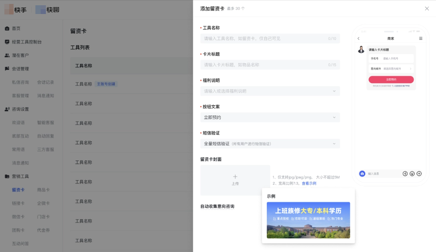Viewport: 436px width, 252px height.
Task: Select the 咨询设置 icon in sidebar
Action: coord(6,109)
